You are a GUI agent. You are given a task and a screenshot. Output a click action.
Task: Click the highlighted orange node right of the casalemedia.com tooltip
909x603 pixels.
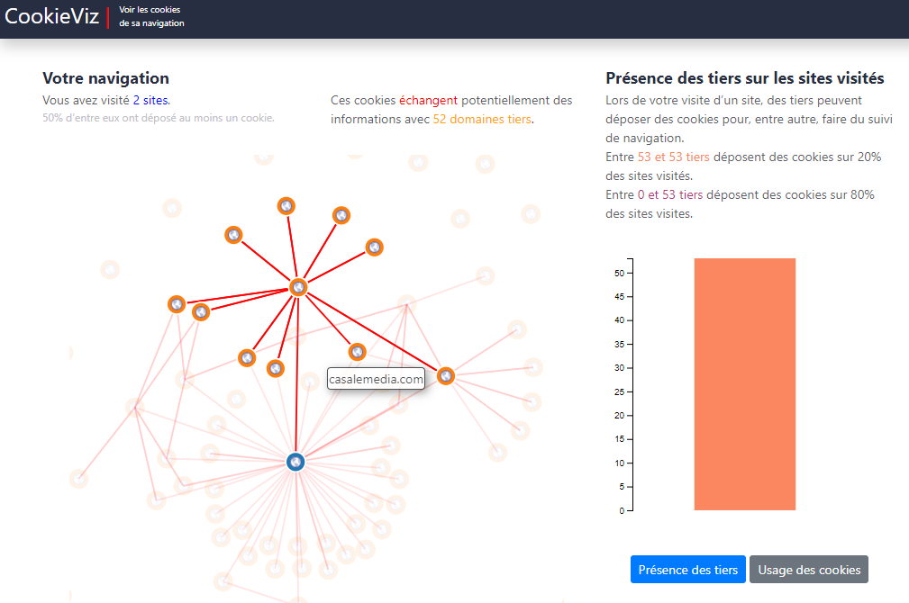click(x=446, y=375)
